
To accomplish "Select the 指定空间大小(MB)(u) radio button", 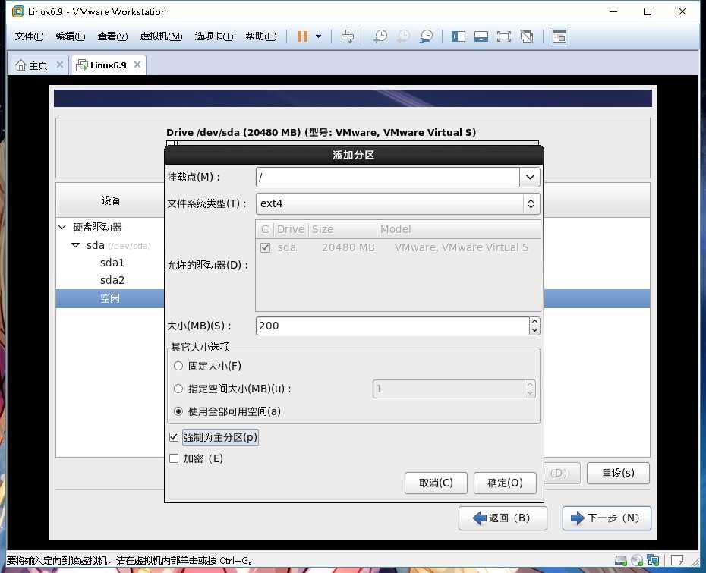I will (178, 389).
